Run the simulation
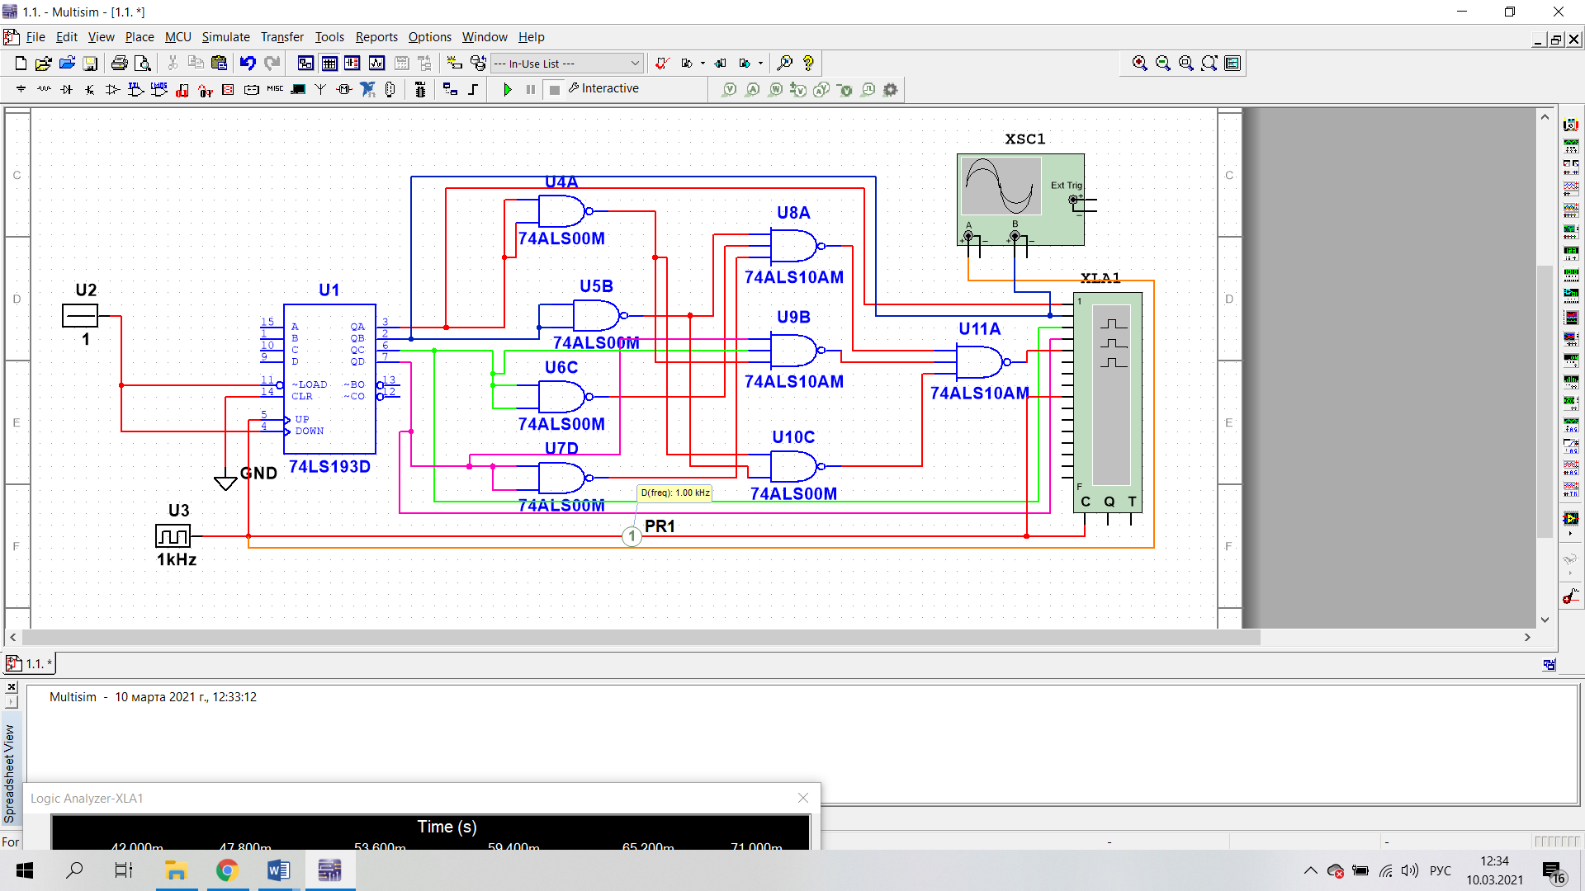This screenshot has width=1585, height=891. 508,89
